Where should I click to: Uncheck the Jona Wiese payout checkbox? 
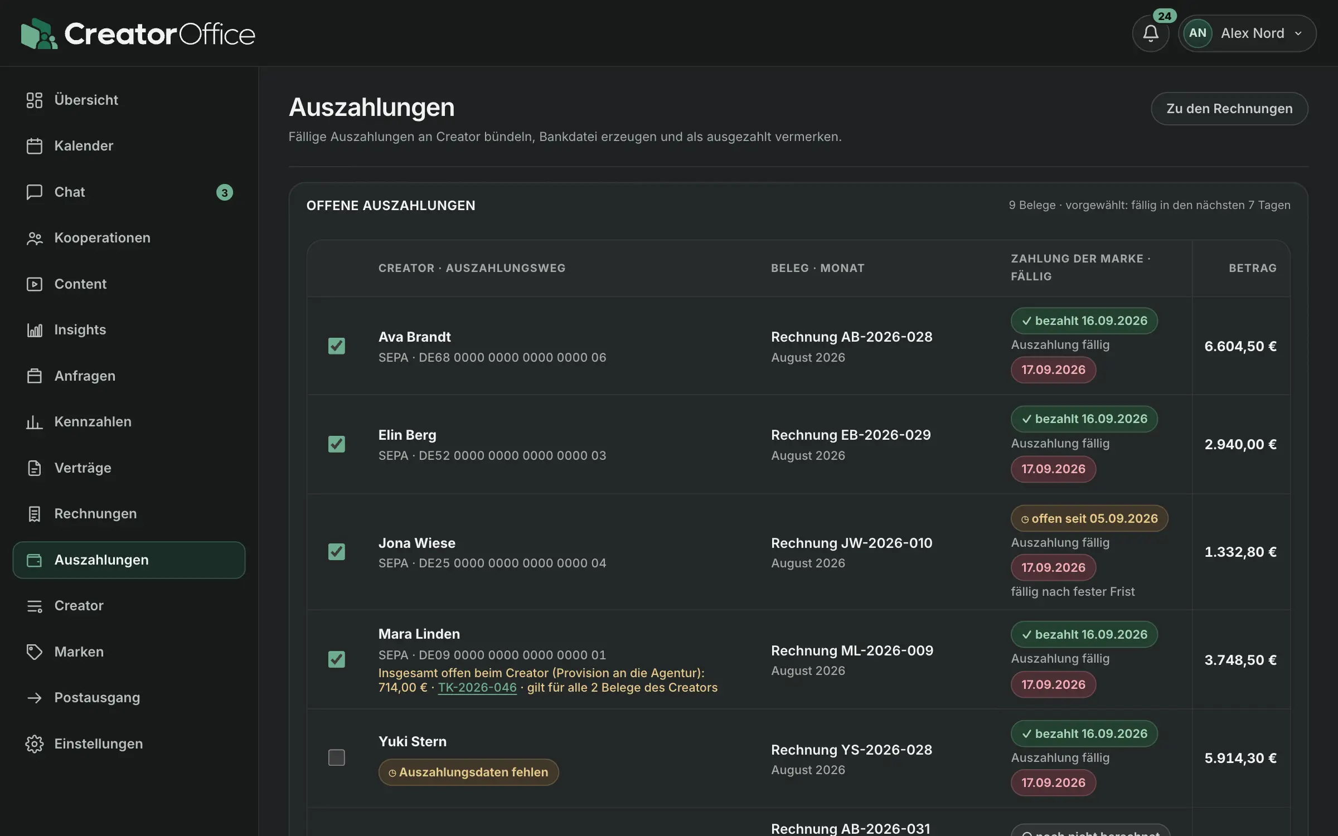pos(337,552)
